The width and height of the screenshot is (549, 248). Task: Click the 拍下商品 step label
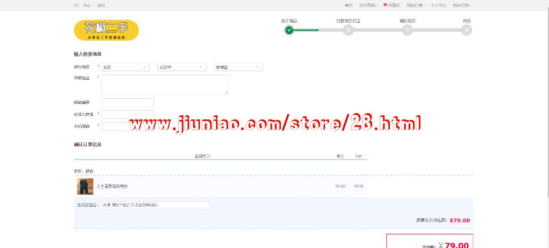coord(289,21)
